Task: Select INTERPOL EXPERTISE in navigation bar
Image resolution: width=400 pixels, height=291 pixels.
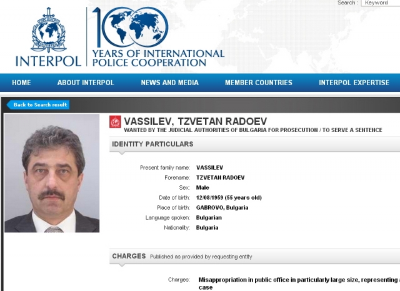Action: [354, 83]
